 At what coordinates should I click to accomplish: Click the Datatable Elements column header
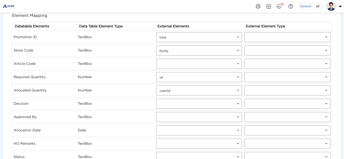coord(32,26)
